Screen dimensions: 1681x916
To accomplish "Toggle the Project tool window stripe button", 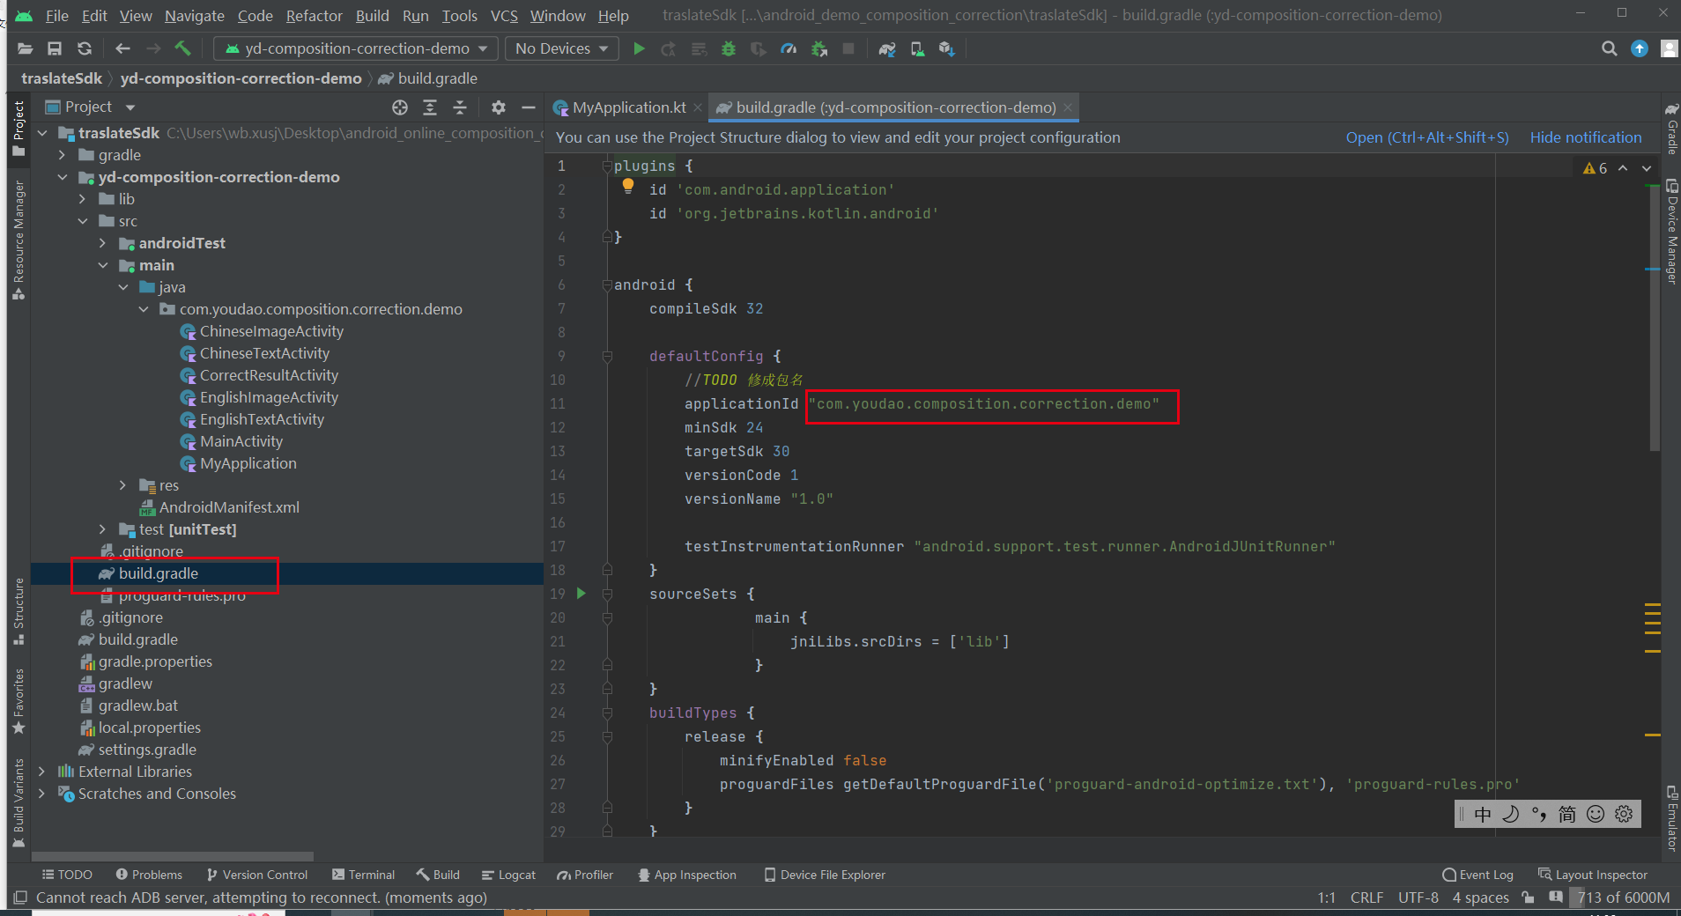I will (x=19, y=128).
